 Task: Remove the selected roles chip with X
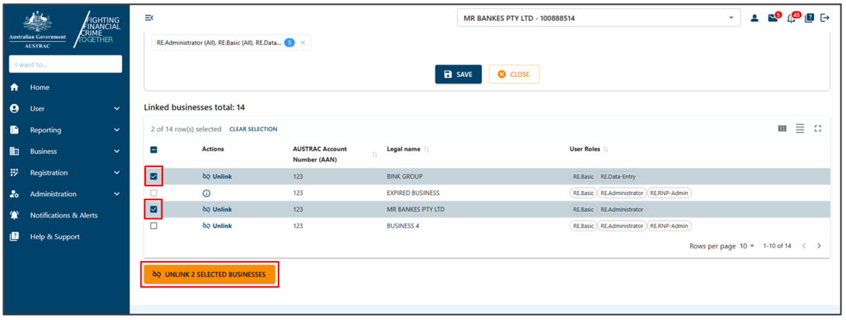303,43
